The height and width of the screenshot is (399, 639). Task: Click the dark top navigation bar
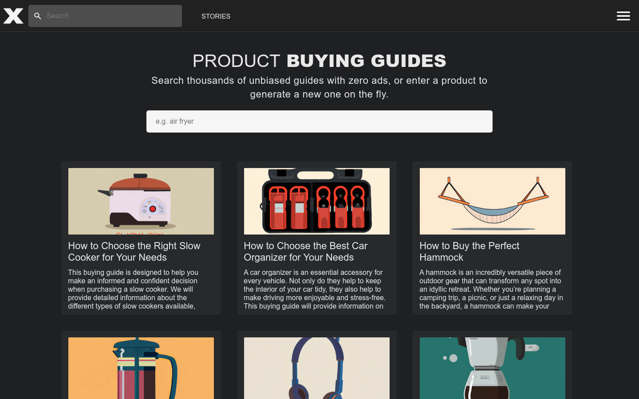click(x=399, y=16)
